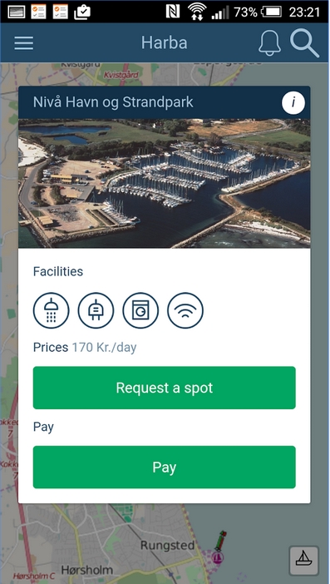Select the washing machine facility icon

[140, 310]
